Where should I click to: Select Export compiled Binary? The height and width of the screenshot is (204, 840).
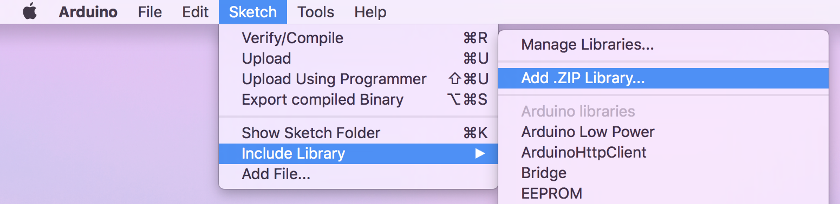click(x=358, y=99)
